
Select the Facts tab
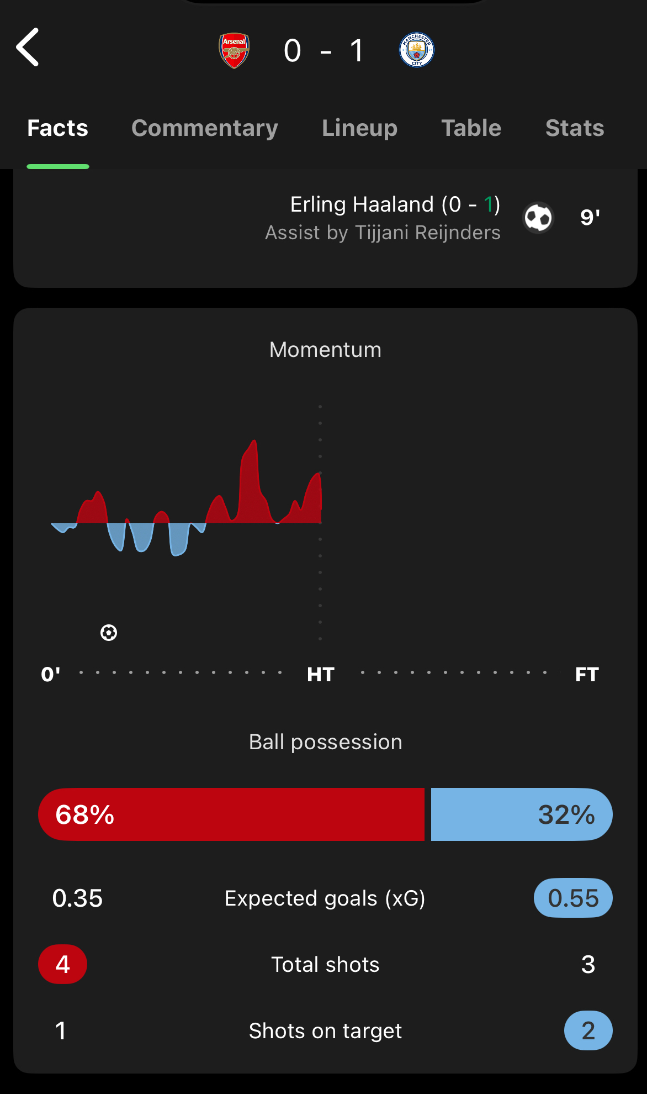click(x=58, y=128)
